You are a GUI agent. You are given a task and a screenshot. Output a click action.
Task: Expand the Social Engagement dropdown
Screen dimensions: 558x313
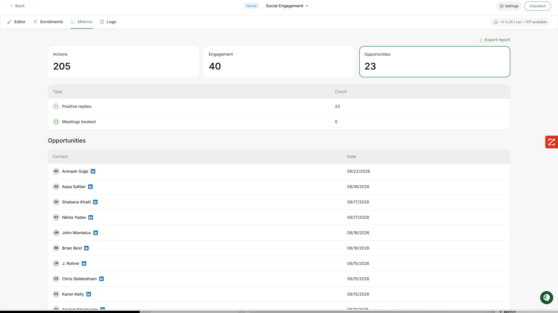tap(287, 6)
